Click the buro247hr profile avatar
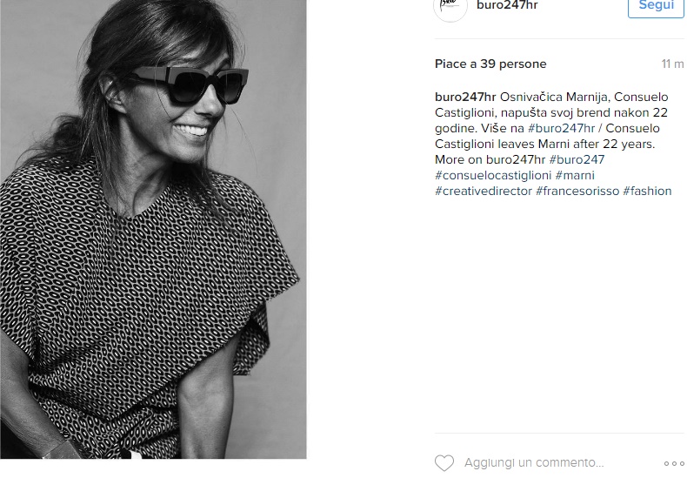Image resolution: width=687 pixels, height=478 pixels. pos(450,8)
